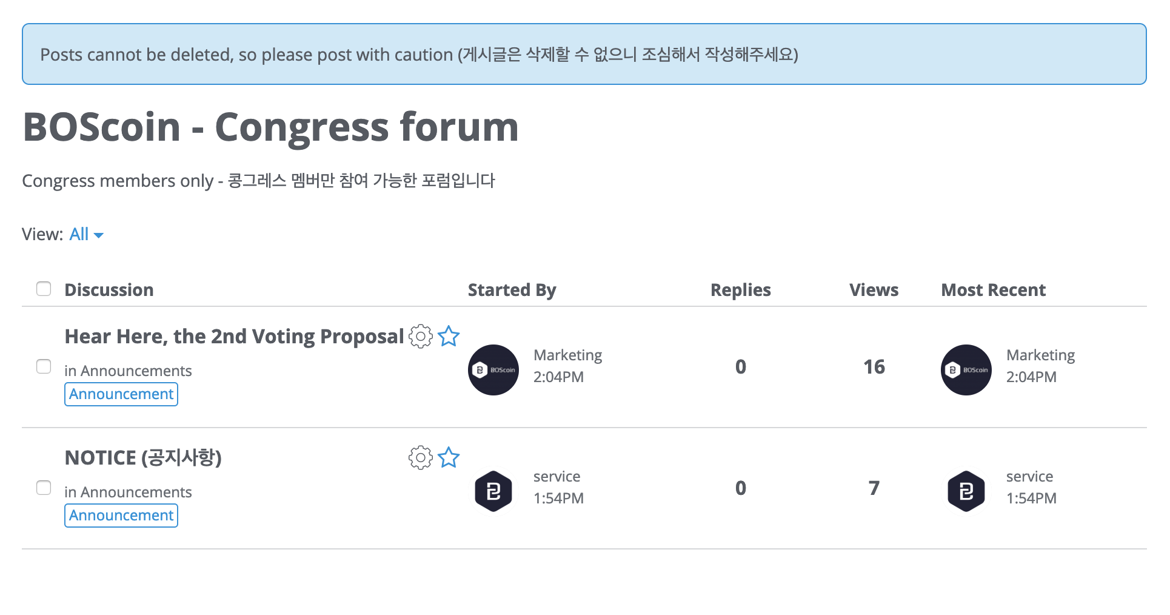Screen dimensions: 1170x615
Task: Star the NOTICE discussion
Action: point(449,457)
